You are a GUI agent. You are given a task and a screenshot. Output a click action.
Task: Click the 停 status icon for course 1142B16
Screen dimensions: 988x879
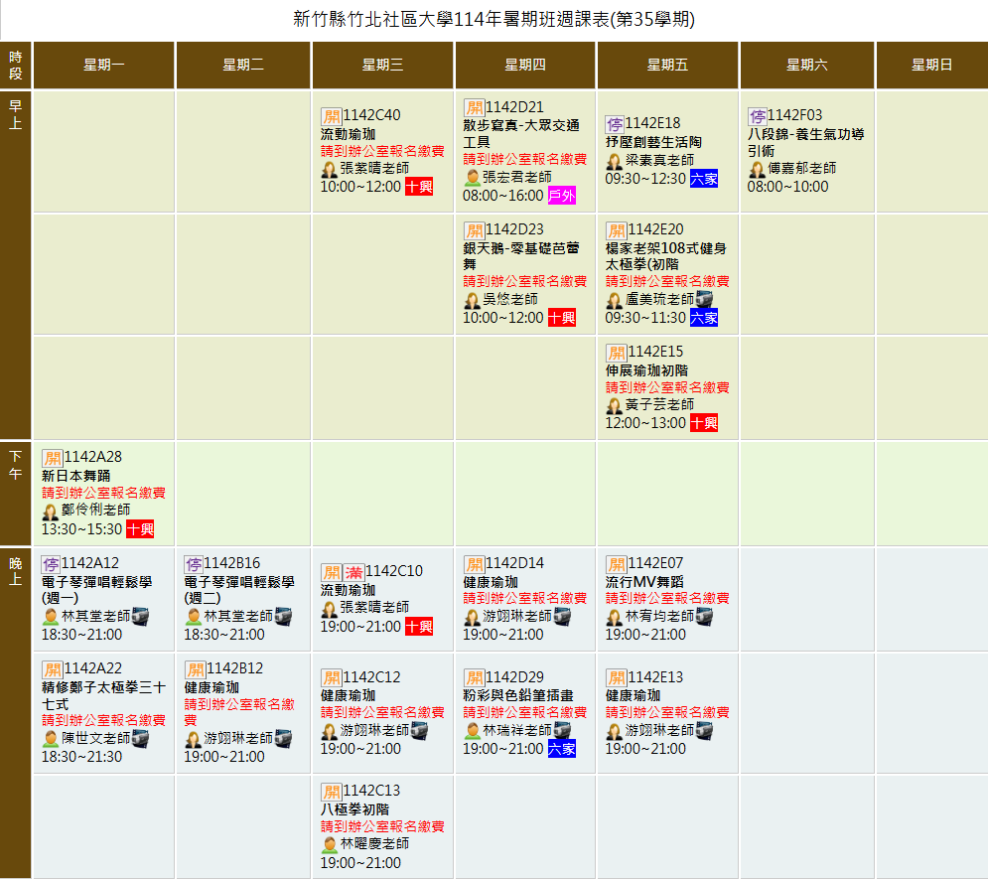[x=193, y=563]
